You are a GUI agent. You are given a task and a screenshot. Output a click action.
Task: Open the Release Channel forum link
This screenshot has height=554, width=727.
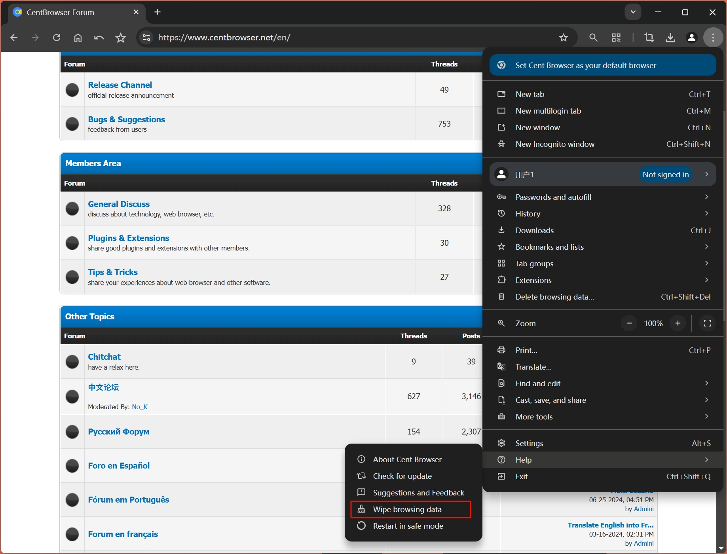[120, 85]
